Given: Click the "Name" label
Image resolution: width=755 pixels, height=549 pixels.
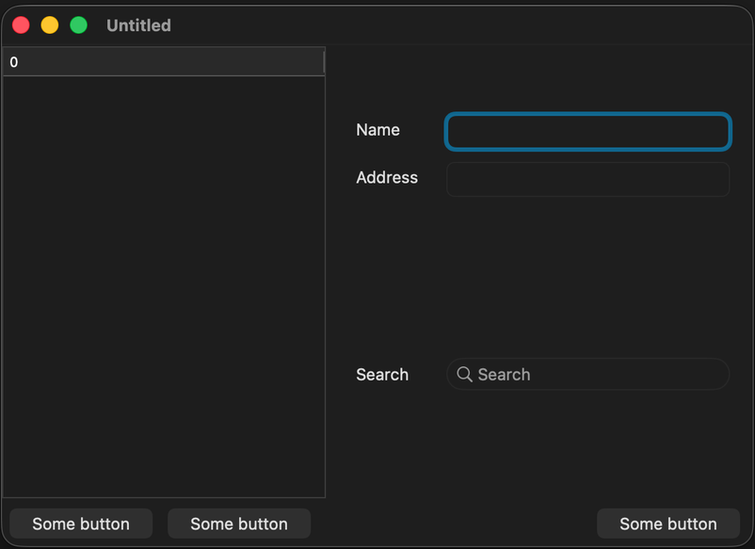Looking at the screenshot, I should 377,130.
